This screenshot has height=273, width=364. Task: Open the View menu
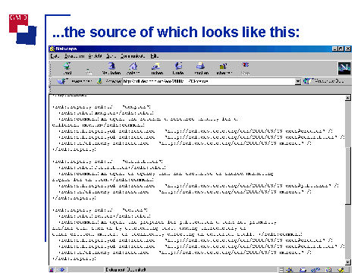[x=95, y=56]
